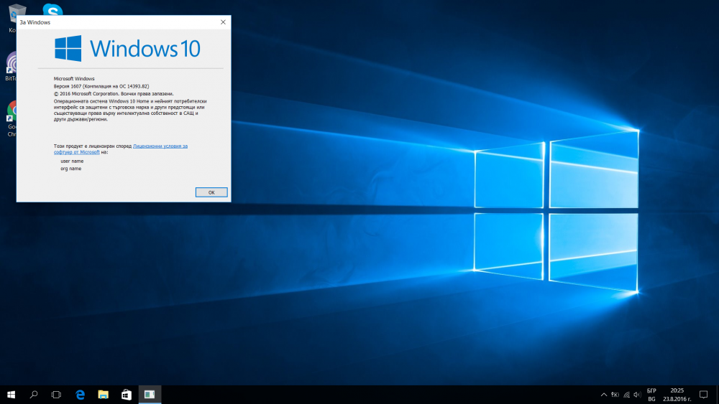
Task: Click the tray icon left of Wi-Fi
Action: tap(615, 395)
